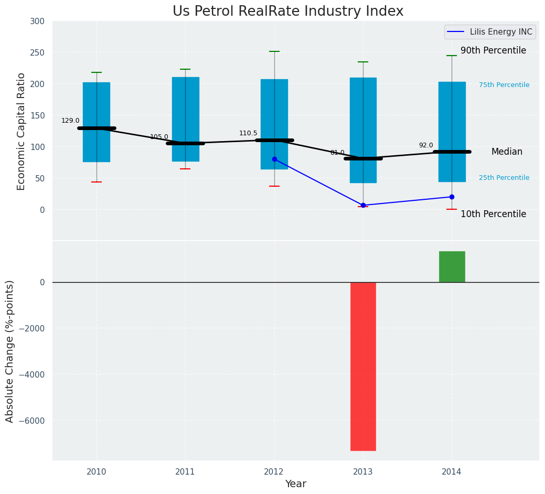Image resolution: width=545 pixels, height=494 pixels.
Task: Select the 10th Percentile annotation
Action: (x=493, y=214)
